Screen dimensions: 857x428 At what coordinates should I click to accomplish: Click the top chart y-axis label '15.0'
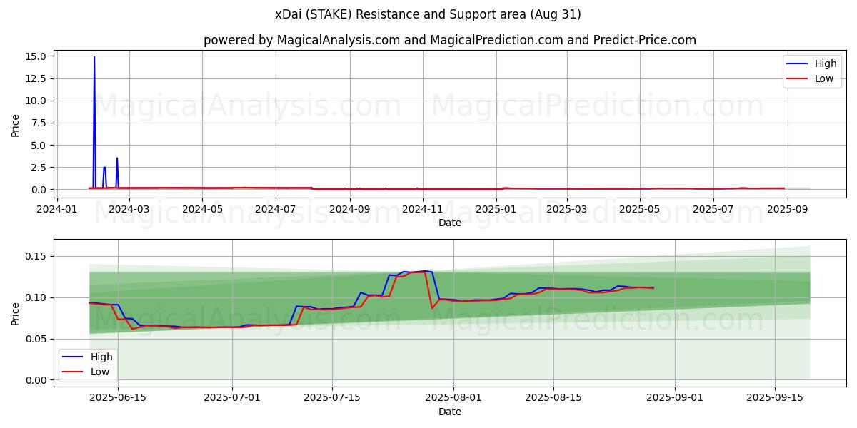(36, 56)
